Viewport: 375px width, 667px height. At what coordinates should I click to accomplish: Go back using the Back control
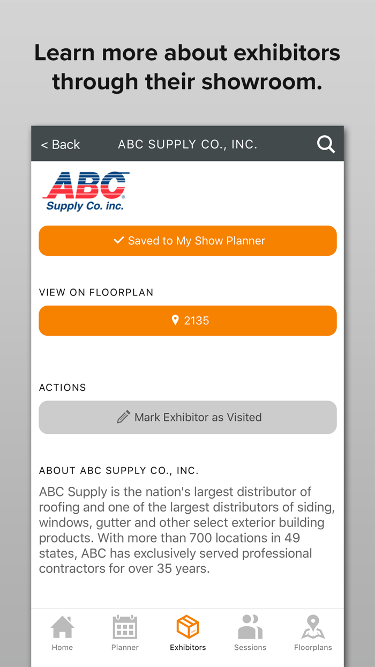(x=60, y=144)
